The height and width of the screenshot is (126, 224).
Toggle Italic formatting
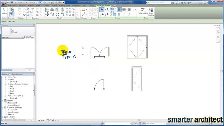124,14
